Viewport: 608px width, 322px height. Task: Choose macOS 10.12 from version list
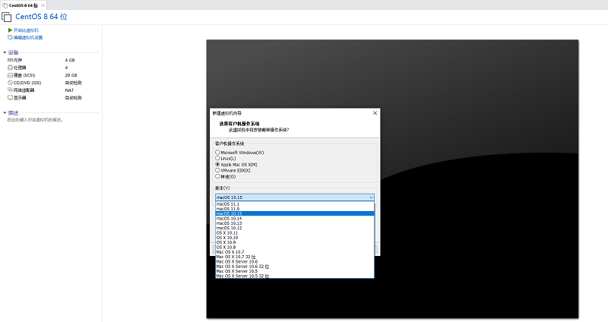pos(295,228)
